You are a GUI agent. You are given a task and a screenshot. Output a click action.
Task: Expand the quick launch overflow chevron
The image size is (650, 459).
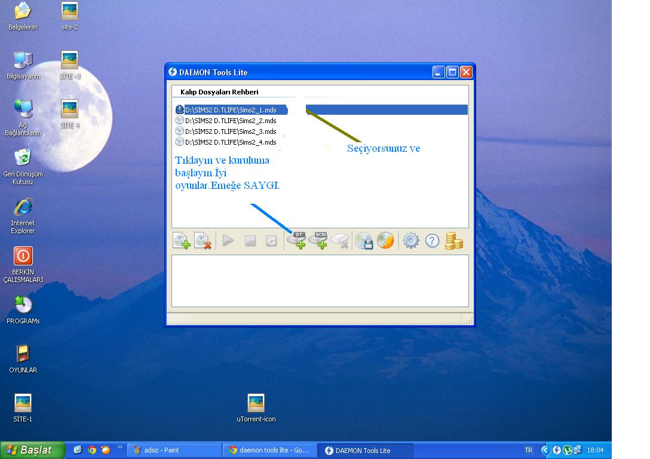pyautogui.click(x=120, y=447)
